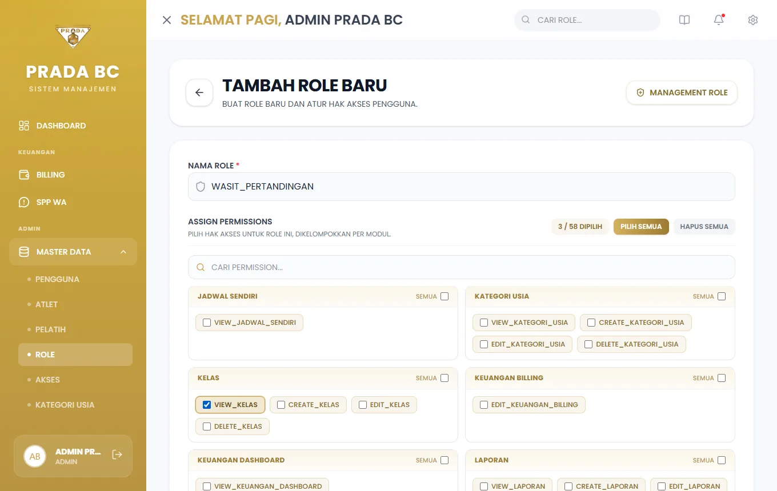The width and height of the screenshot is (777, 491).
Task: Tick the EDIT_KELAS permission checkbox
Action: click(x=363, y=405)
